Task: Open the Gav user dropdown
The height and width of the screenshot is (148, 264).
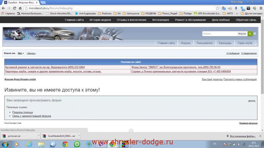Action: point(21,53)
